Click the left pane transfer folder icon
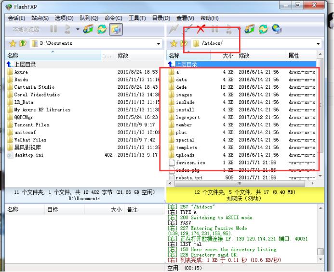Viewport: 334px width, 272px height. [x=88, y=29]
